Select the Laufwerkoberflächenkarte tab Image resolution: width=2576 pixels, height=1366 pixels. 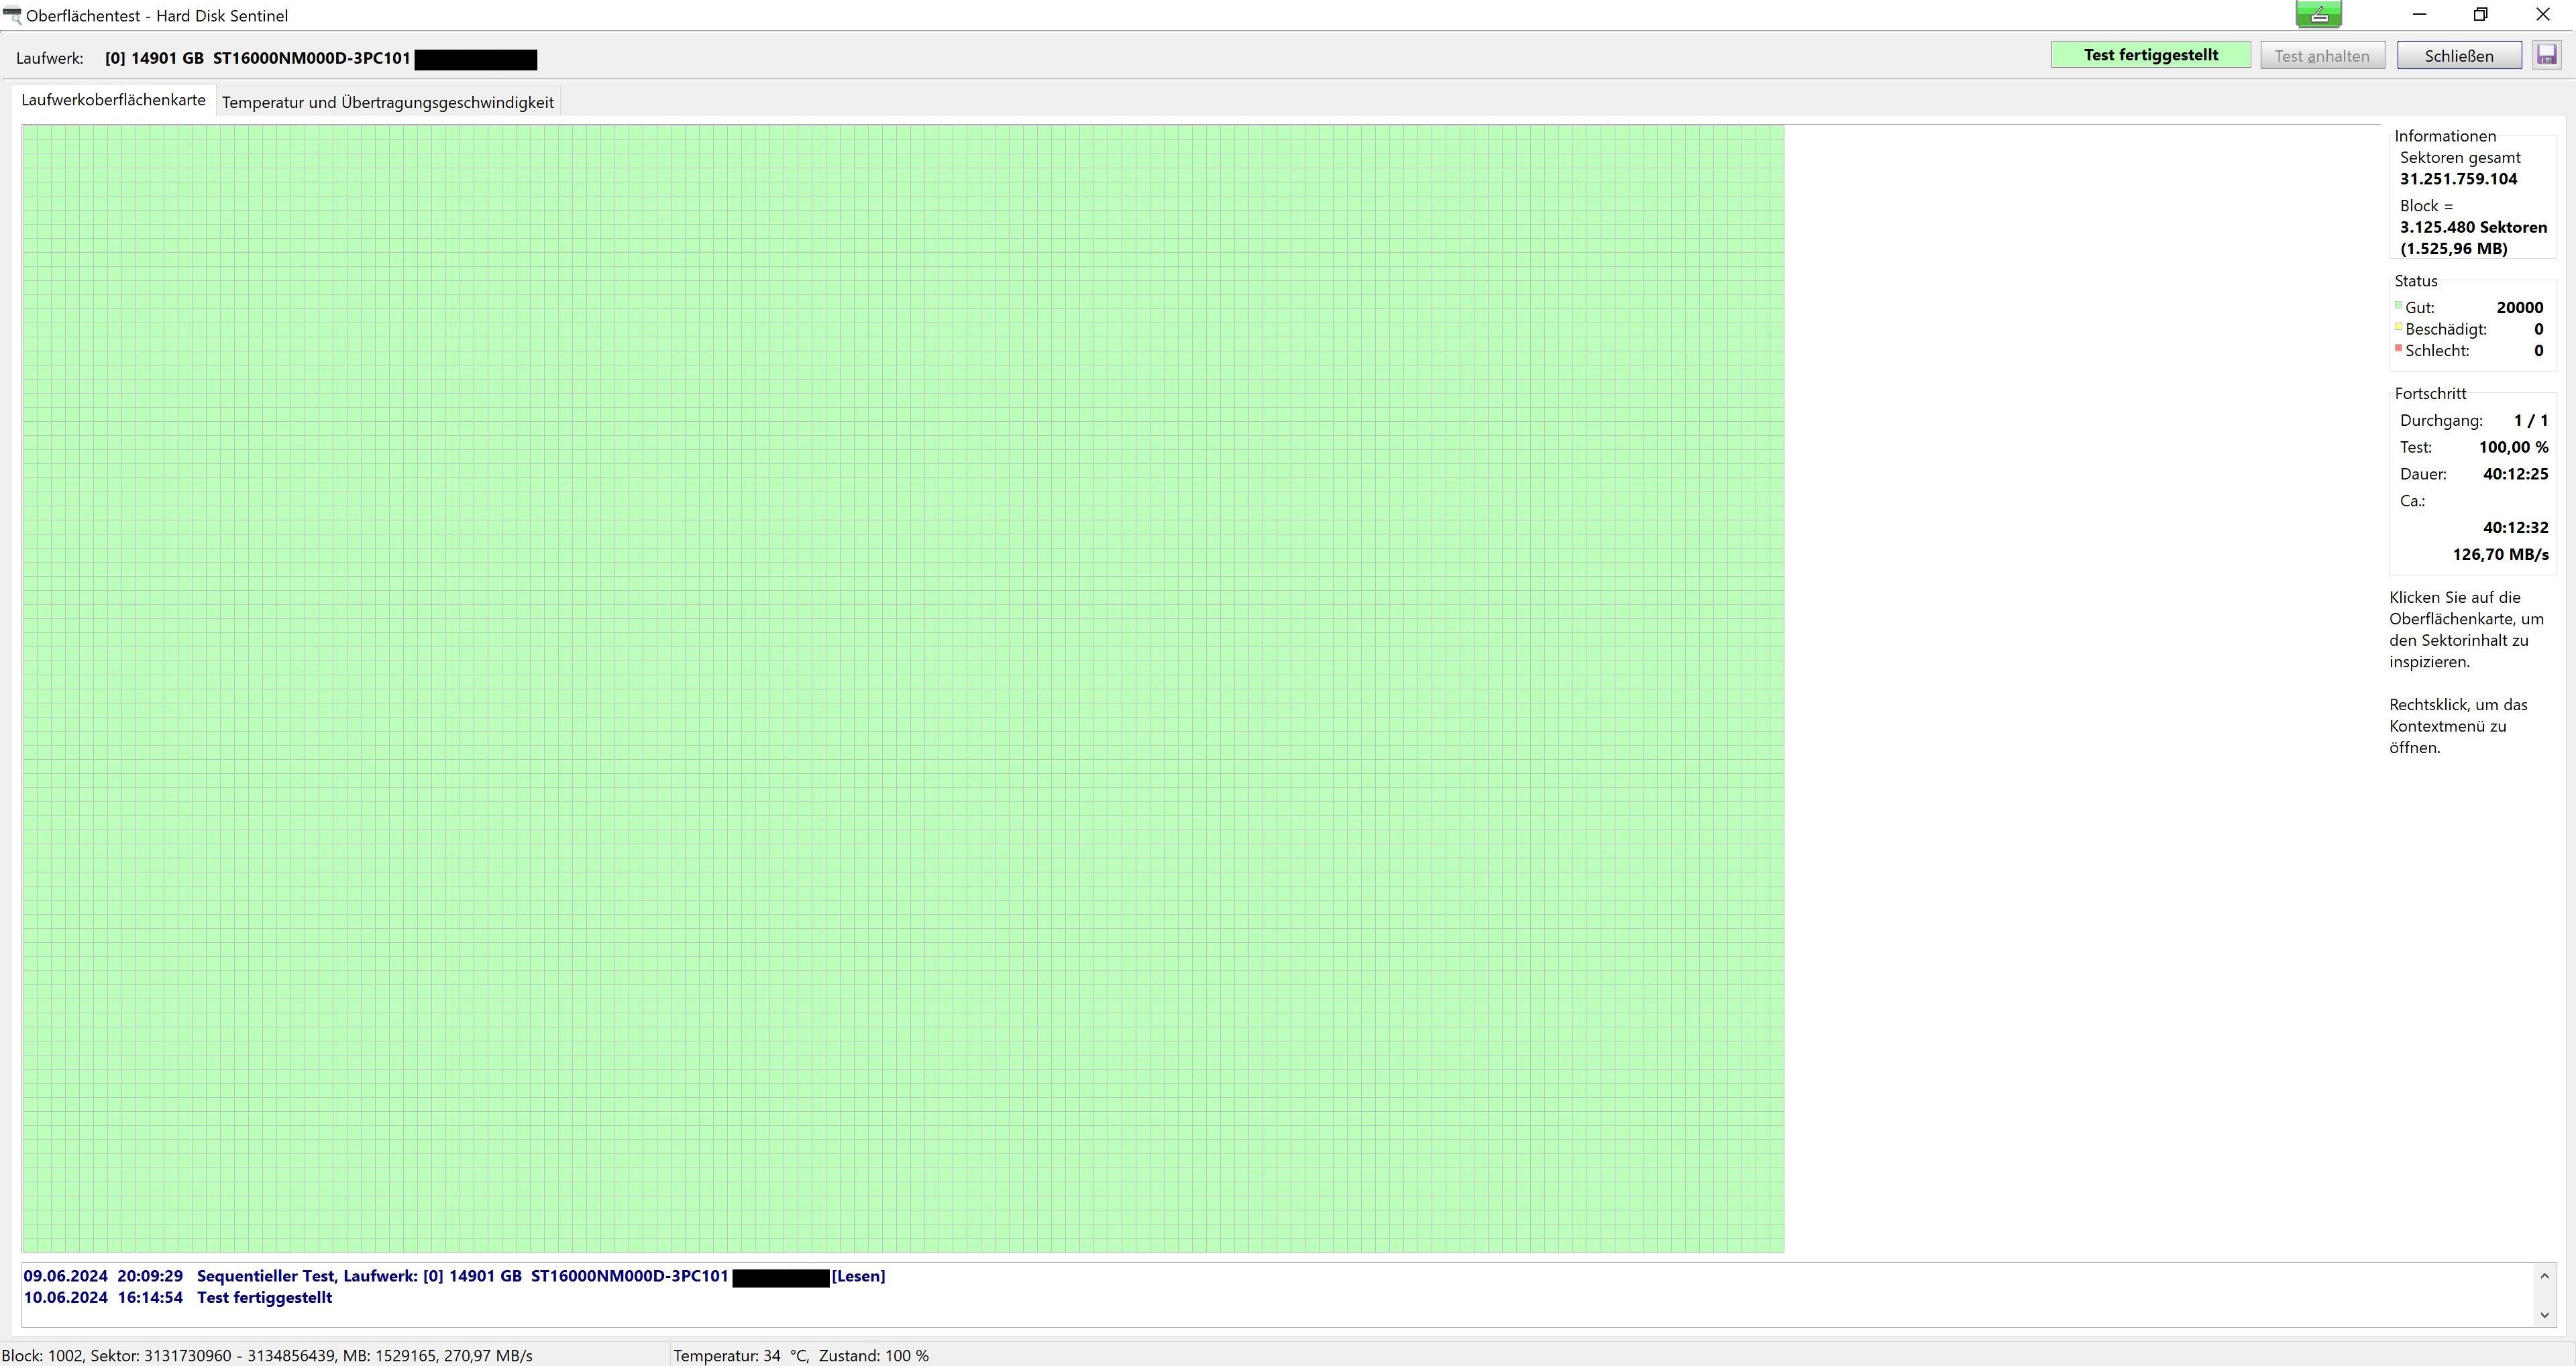(x=113, y=100)
